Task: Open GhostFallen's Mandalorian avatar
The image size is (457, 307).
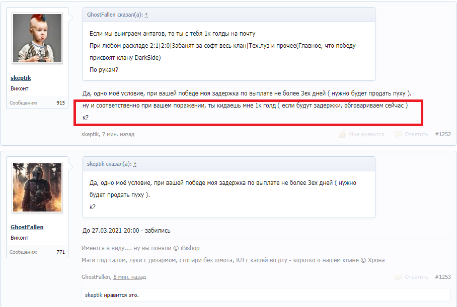Action: (x=37, y=187)
